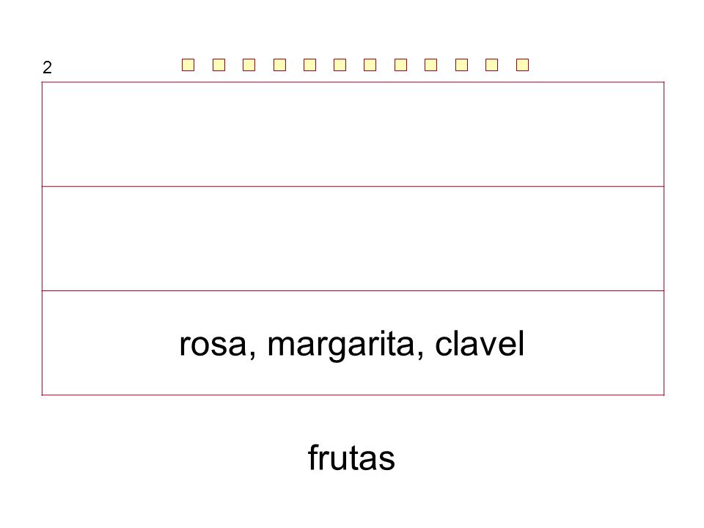Select the empty middle row of table
Viewport: 704px width, 528px height.
tap(353, 239)
